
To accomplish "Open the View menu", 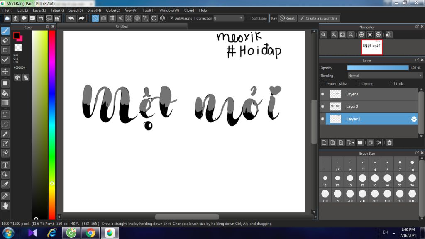I will point(131,10).
